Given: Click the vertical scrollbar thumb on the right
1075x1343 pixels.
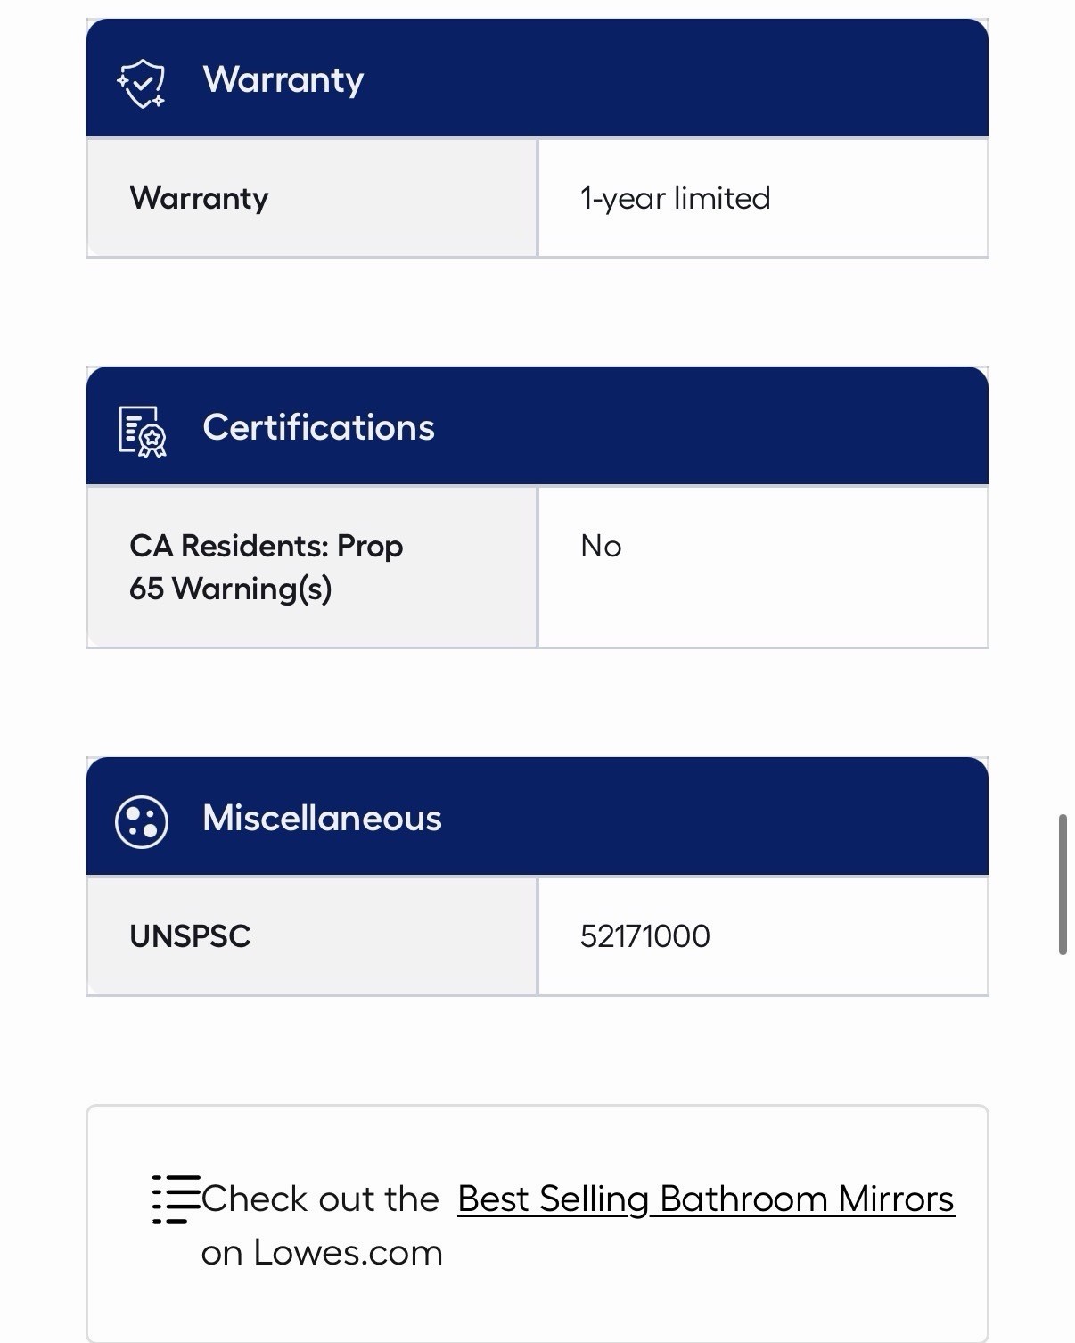Looking at the screenshot, I should 1063,884.
